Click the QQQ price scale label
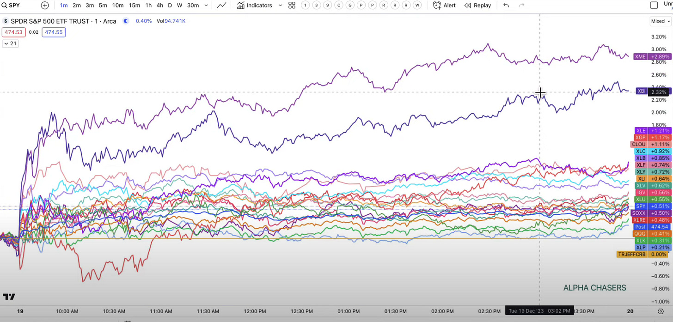Image resolution: width=673 pixels, height=322 pixels. tap(652, 234)
